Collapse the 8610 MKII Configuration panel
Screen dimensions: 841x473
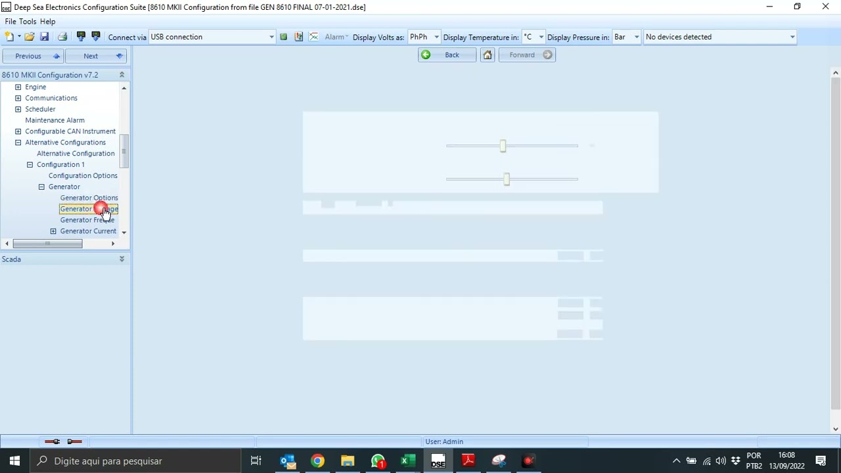click(x=122, y=75)
